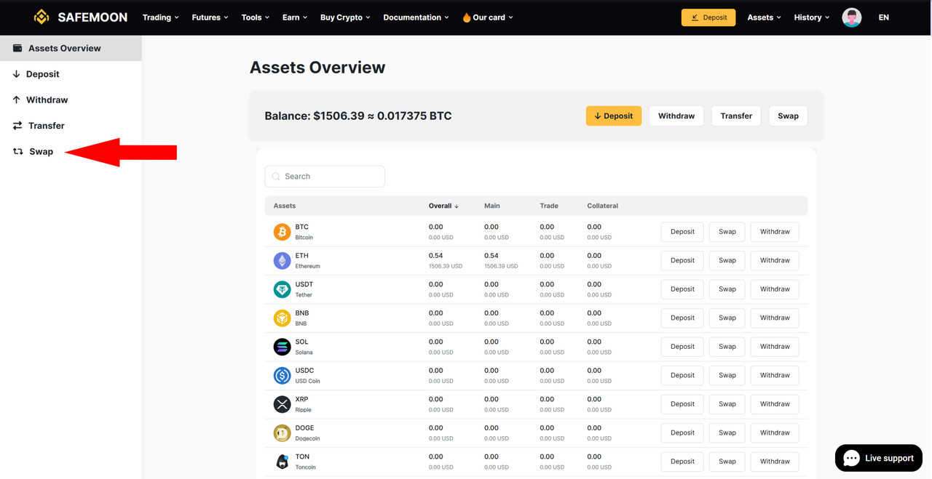Open the Buy Crypto dropdown
This screenshot has height=479, width=932.
345,17
